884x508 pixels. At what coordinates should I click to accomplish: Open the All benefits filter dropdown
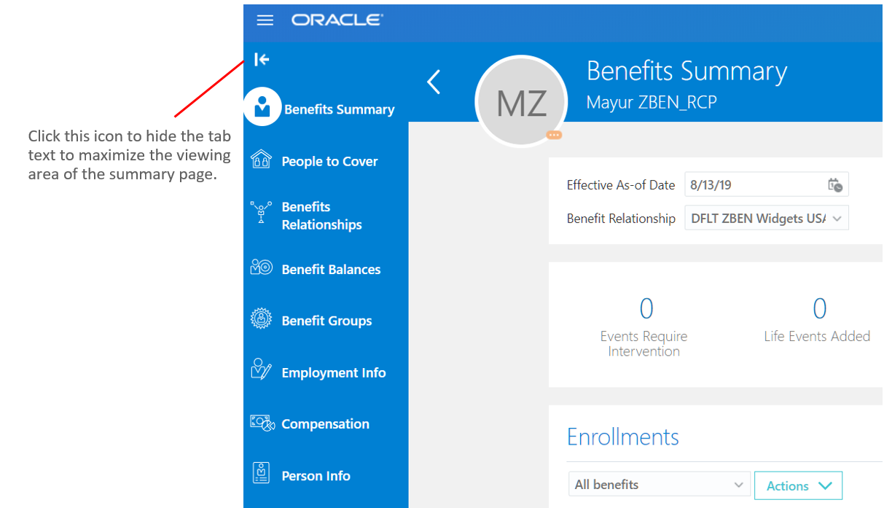click(x=738, y=485)
